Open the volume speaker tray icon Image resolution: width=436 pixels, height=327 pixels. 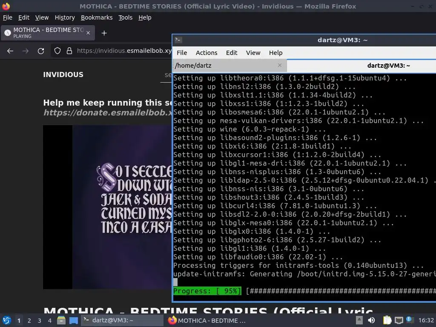(x=371, y=320)
